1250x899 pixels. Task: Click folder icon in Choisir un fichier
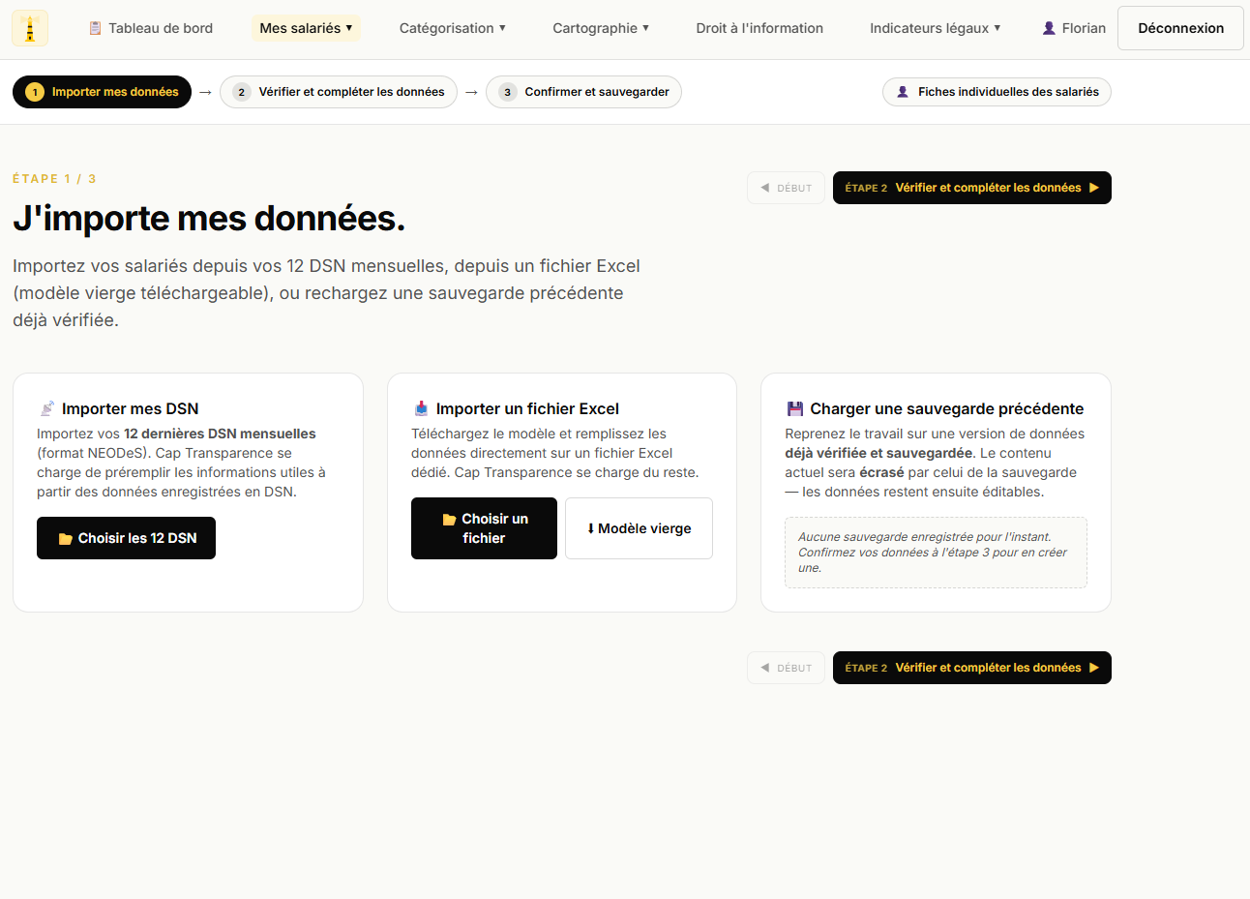(449, 520)
